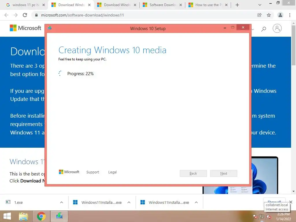Close the 'windows 11 pc' tab
The image size is (296, 222).
[44, 5]
